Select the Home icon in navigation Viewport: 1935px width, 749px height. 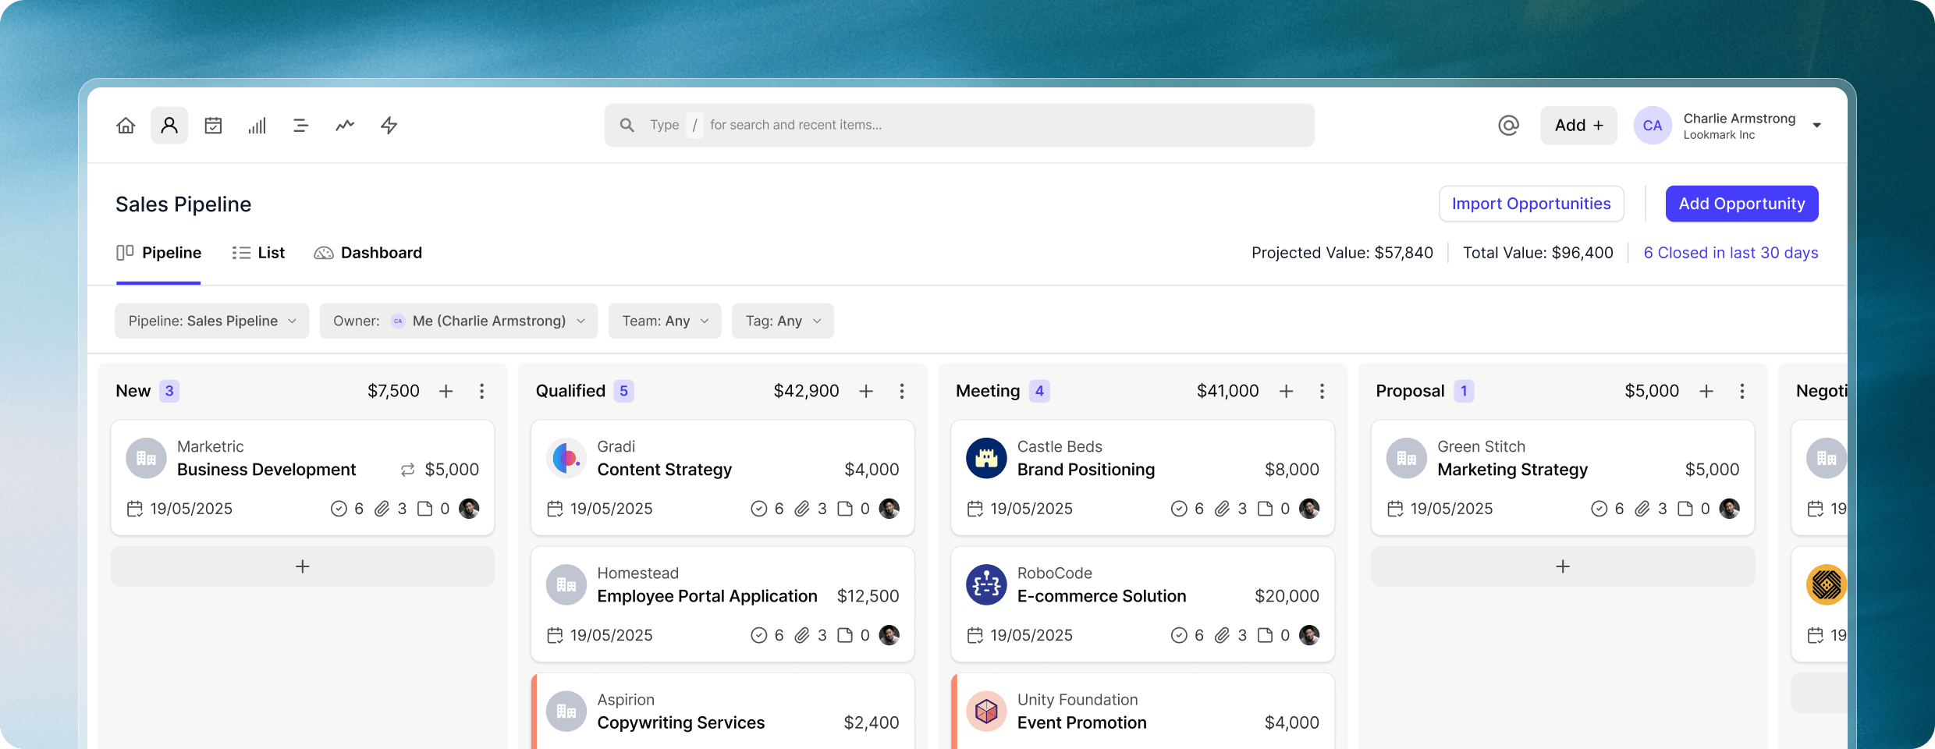(126, 125)
